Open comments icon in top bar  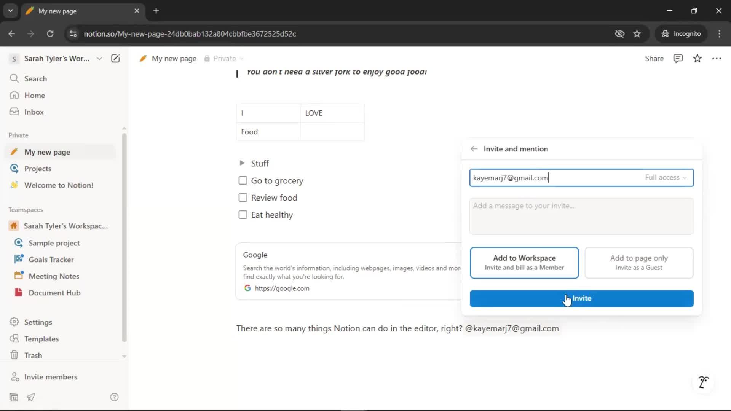pyautogui.click(x=678, y=59)
